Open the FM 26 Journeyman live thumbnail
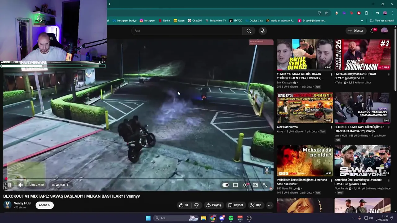This screenshot has width=397, height=223. (362, 55)
